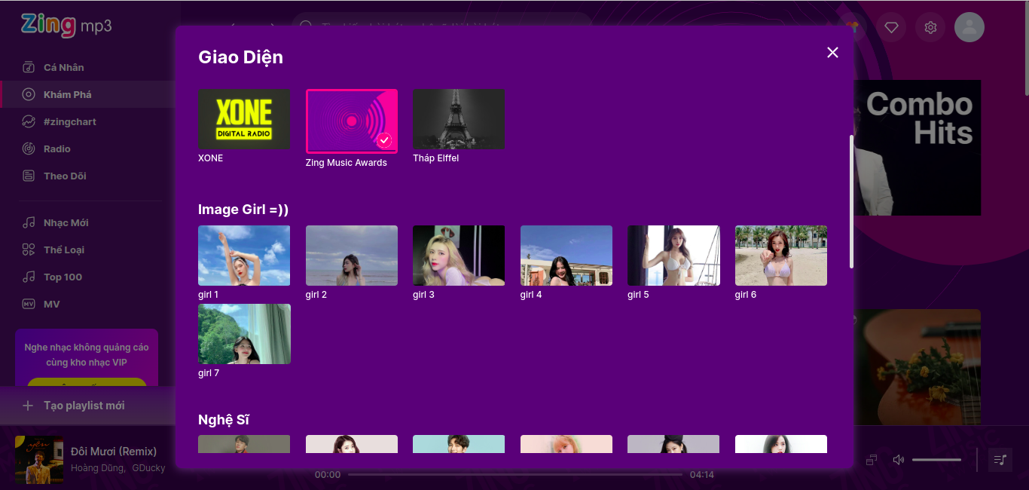The height and width of the screenshot is (490, 1029).
Task: Click the Cá Nhân music library icon
Action: [29, 67]
